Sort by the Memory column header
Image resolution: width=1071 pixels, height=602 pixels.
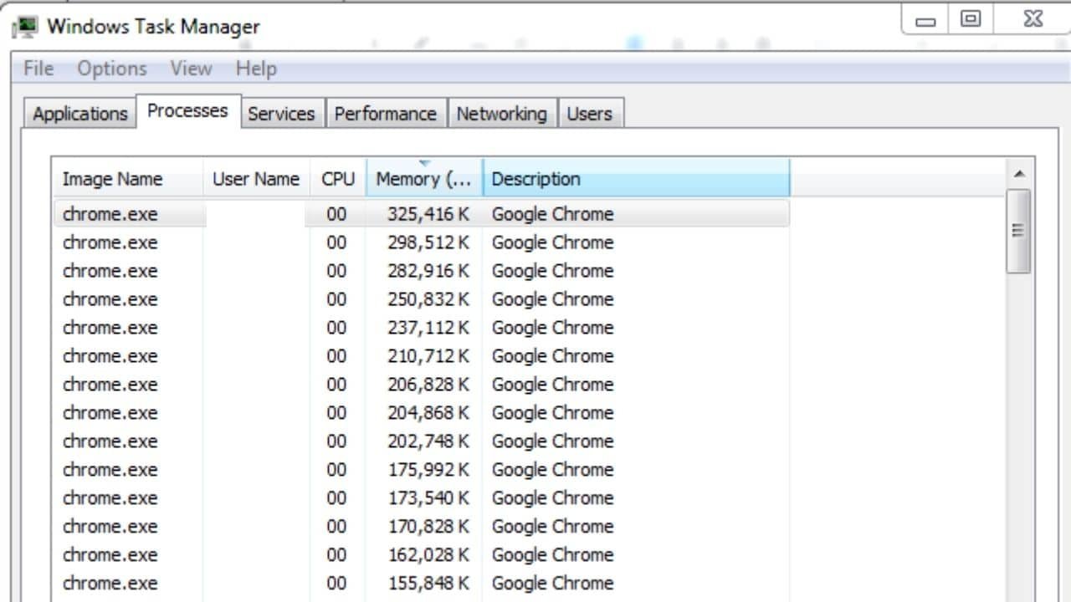[x=423, y=178]
